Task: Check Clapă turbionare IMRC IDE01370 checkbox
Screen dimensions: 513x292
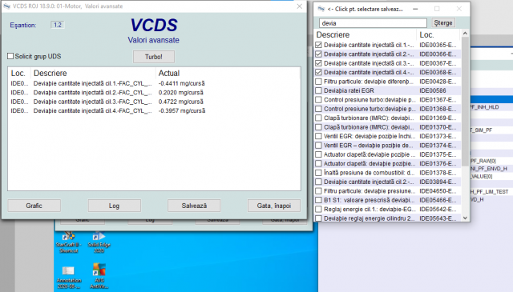Action: [318, 127]
